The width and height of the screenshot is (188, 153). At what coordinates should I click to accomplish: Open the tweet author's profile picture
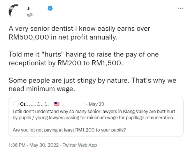13,11
